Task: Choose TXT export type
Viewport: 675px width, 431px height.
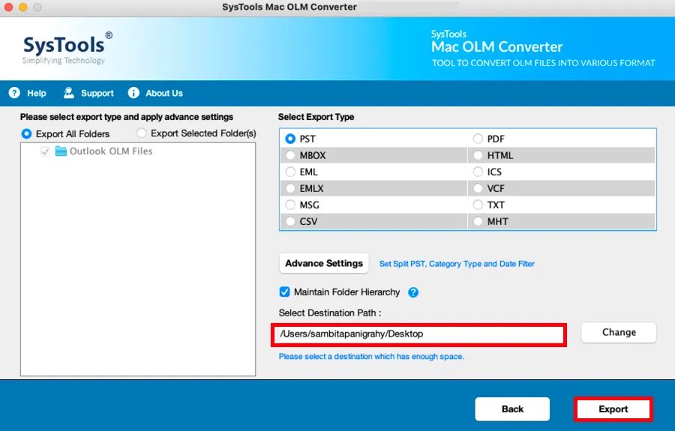Action: (478, 205)
